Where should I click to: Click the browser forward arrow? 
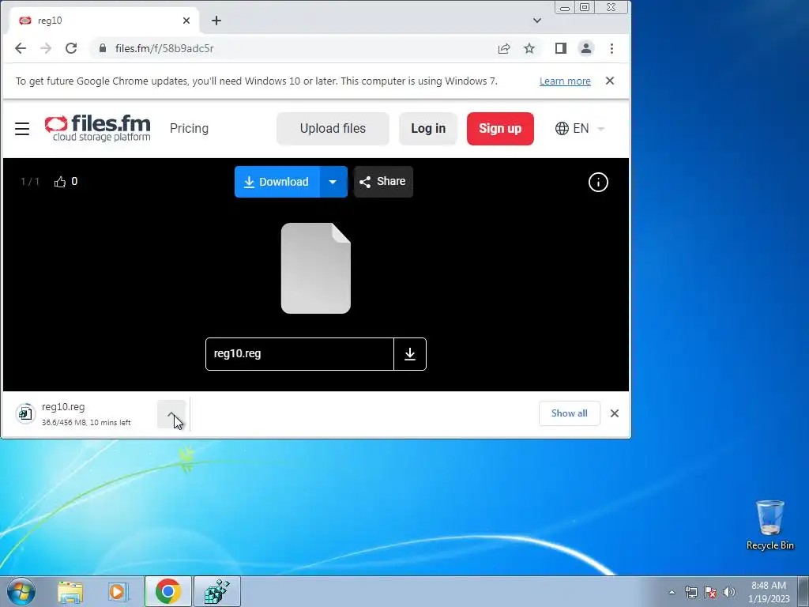click(x=46, y=48)
